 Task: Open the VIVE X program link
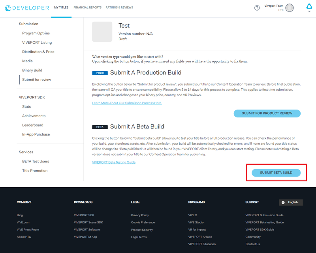(193, 215)
